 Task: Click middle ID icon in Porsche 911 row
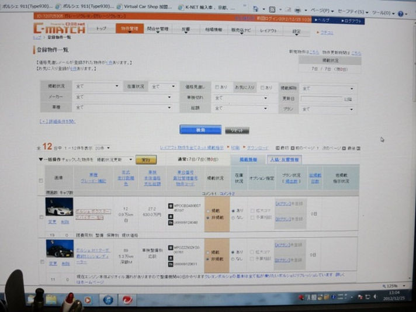(171, 258)
